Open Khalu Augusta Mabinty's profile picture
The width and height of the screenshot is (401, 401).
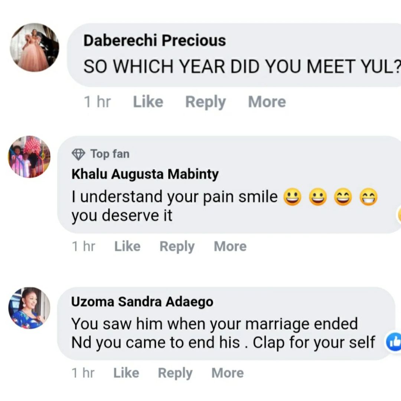click(29, 157)
